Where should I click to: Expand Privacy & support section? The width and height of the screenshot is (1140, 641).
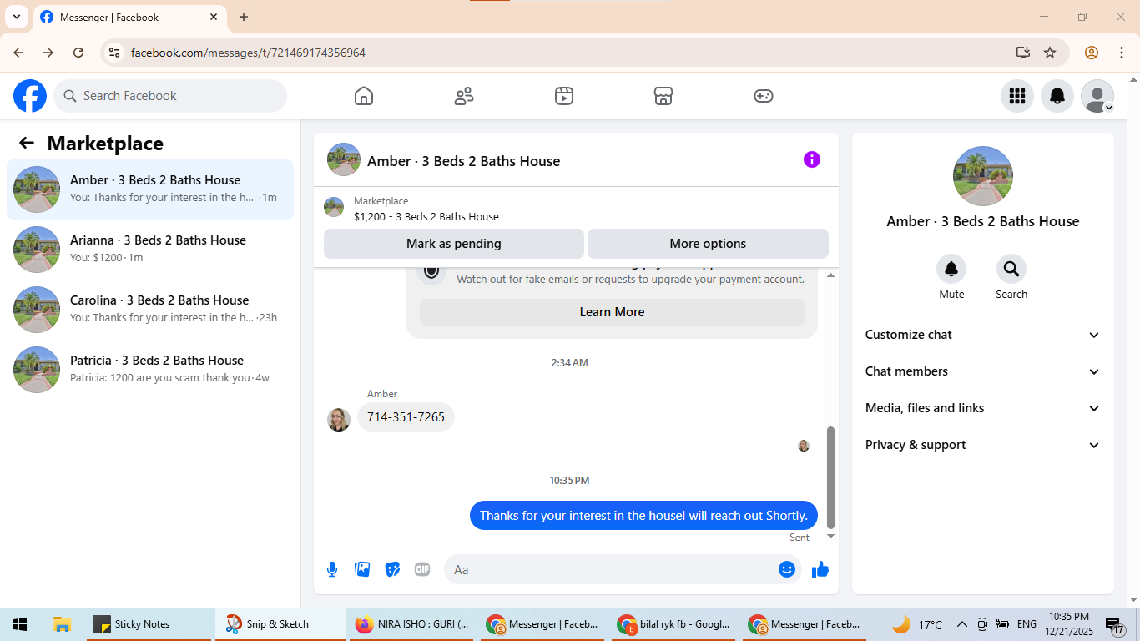(x=983, y=445)
